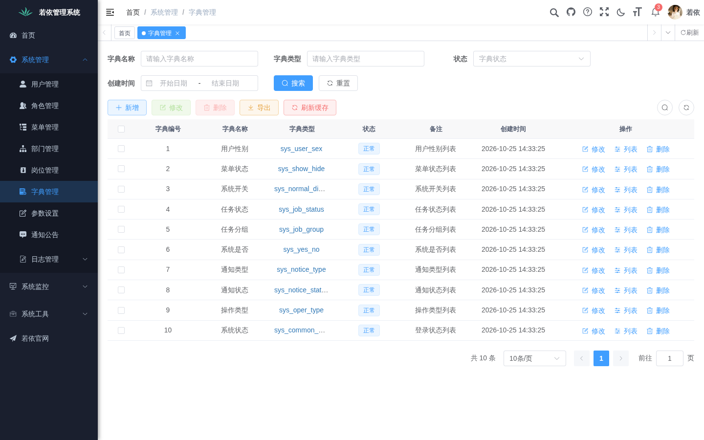
Task: Open the notification bell icon
Action: (655, 12)
